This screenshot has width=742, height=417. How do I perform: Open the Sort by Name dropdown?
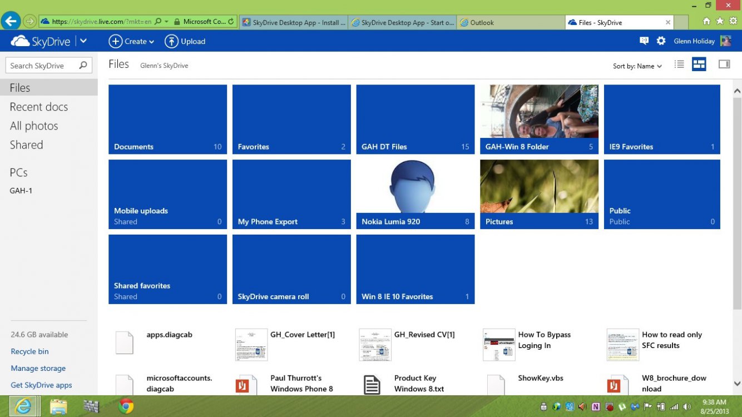pos(637,66)
